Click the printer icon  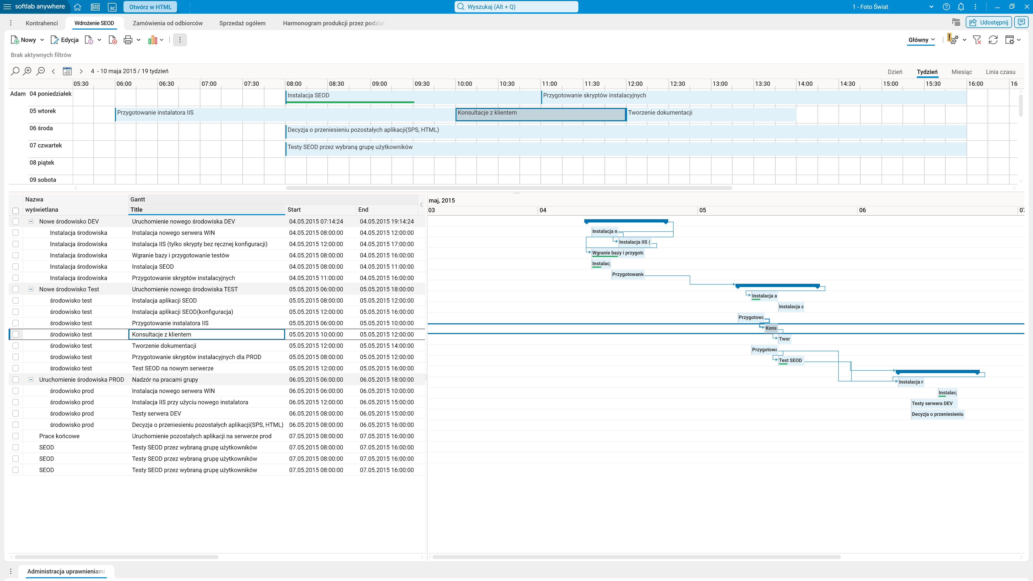click(128, 40)
